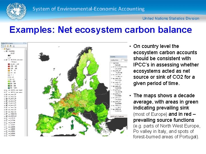
Task: Click List By Source cylinder icon
Action: 5,46
